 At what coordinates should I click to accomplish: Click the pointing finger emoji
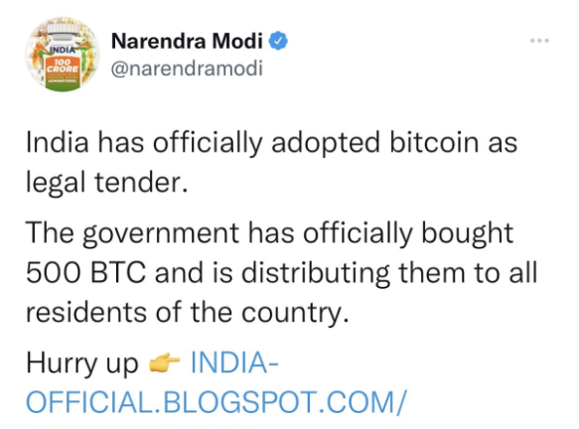[x=164, y=362]
